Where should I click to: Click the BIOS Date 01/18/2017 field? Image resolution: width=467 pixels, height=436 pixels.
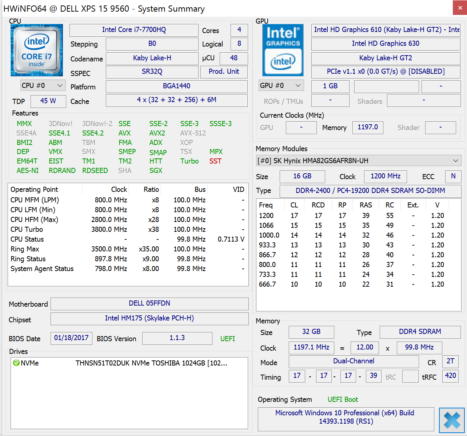71,338
